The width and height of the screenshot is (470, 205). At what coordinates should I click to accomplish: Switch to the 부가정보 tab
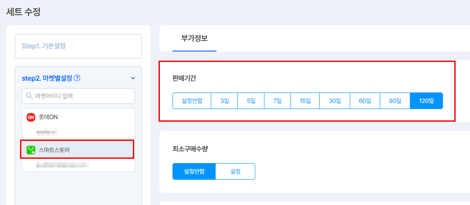[194, 38]
